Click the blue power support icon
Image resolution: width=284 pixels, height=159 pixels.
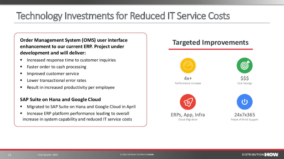245,102
